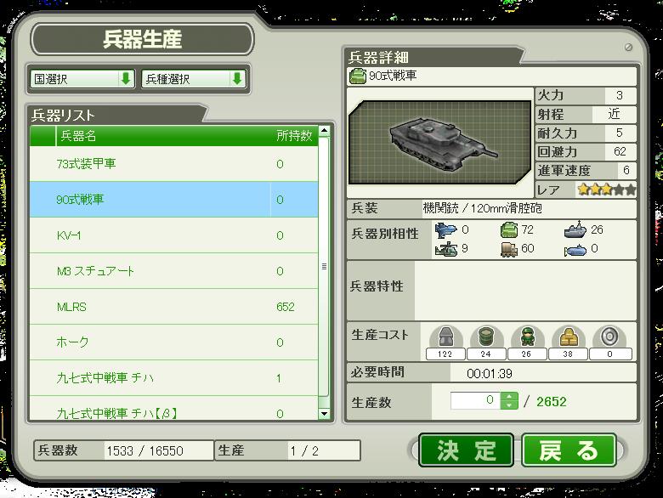Click the weapon list scrollbar down arrow
This screenshot has height=498, width=663.
(x=325, y=414)
